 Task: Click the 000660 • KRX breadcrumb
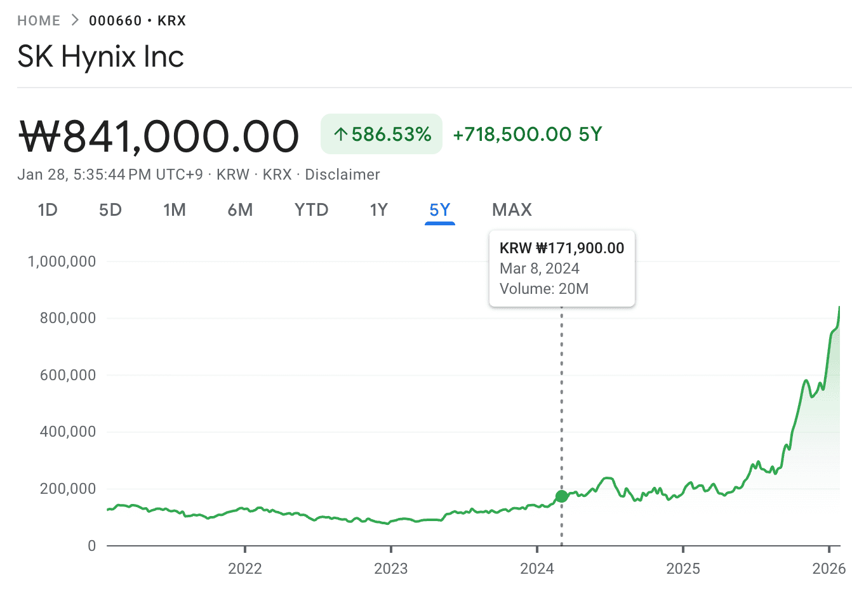(137, 20)
